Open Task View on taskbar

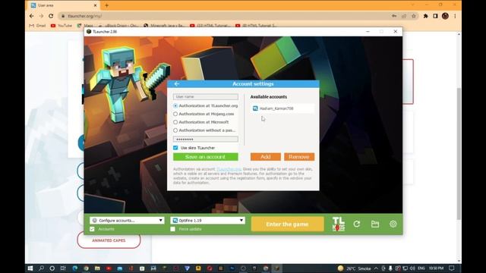(x=63, y=268)
